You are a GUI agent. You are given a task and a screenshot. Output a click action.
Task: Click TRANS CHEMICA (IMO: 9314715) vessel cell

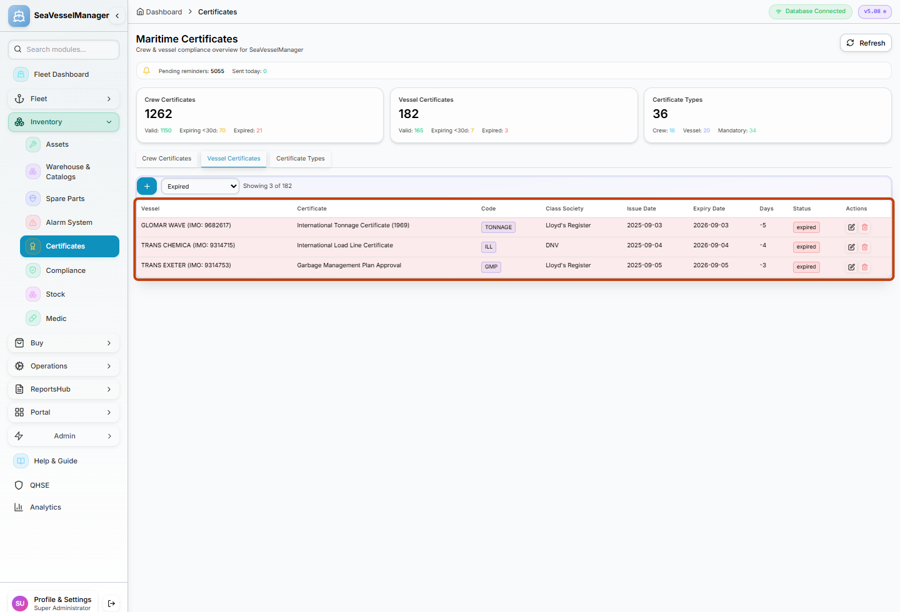(x=188, y=245)
